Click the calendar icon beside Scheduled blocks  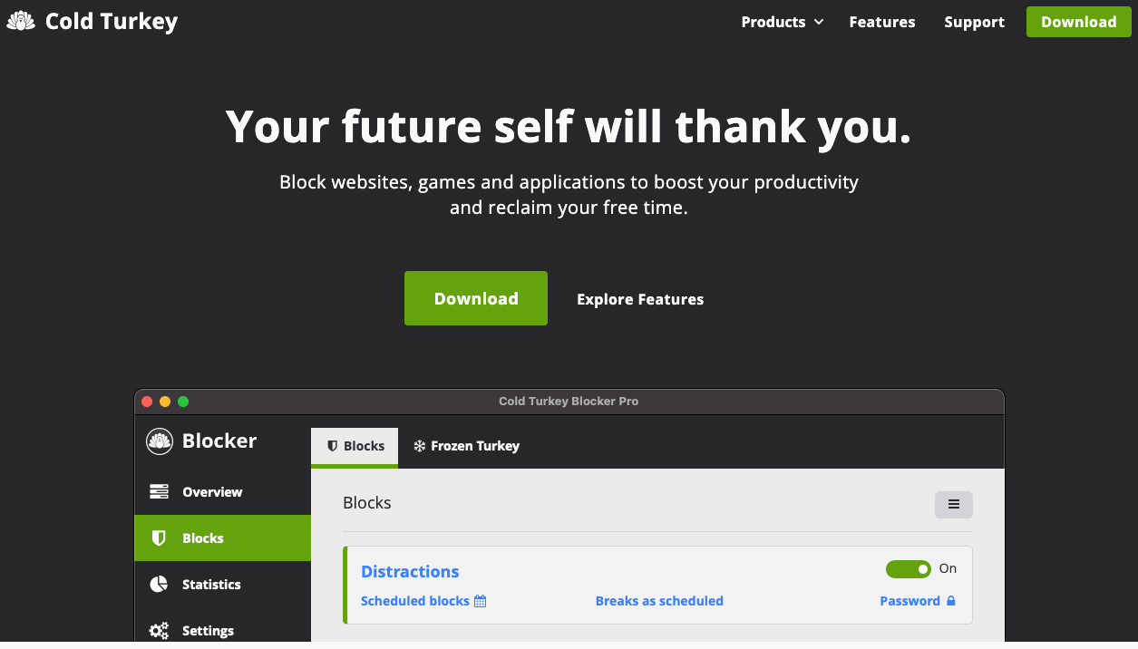481,601
